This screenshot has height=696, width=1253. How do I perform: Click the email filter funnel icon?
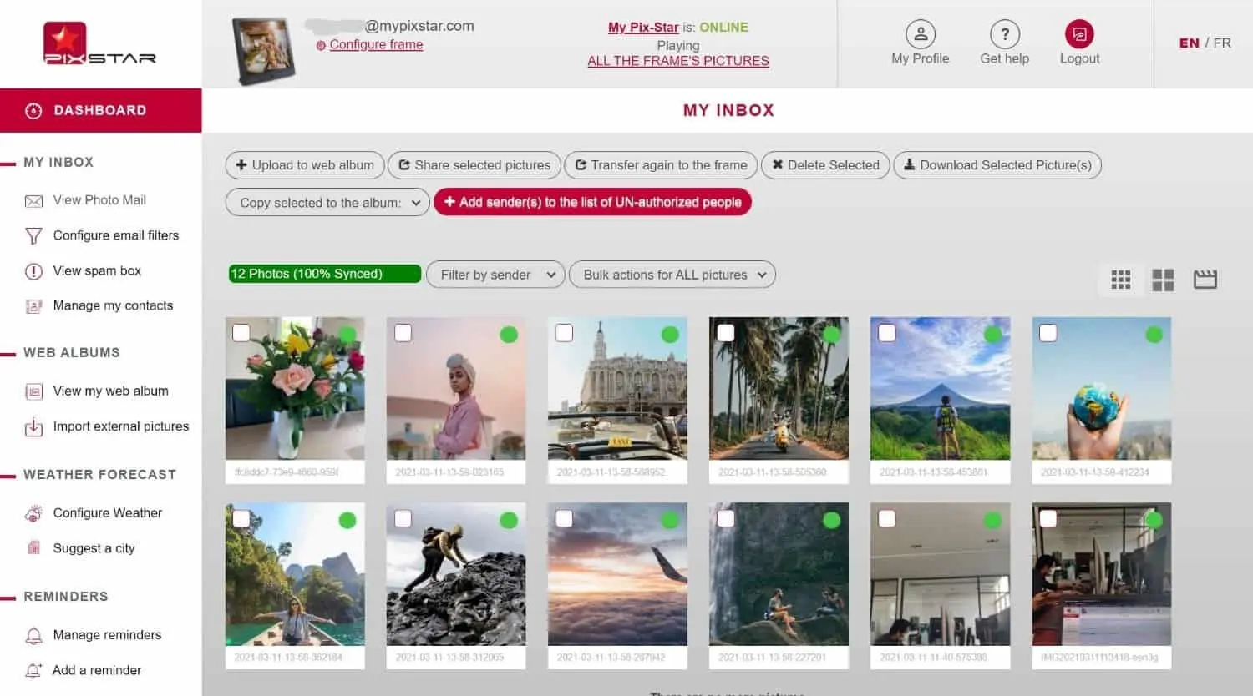(x=33, y=236)
